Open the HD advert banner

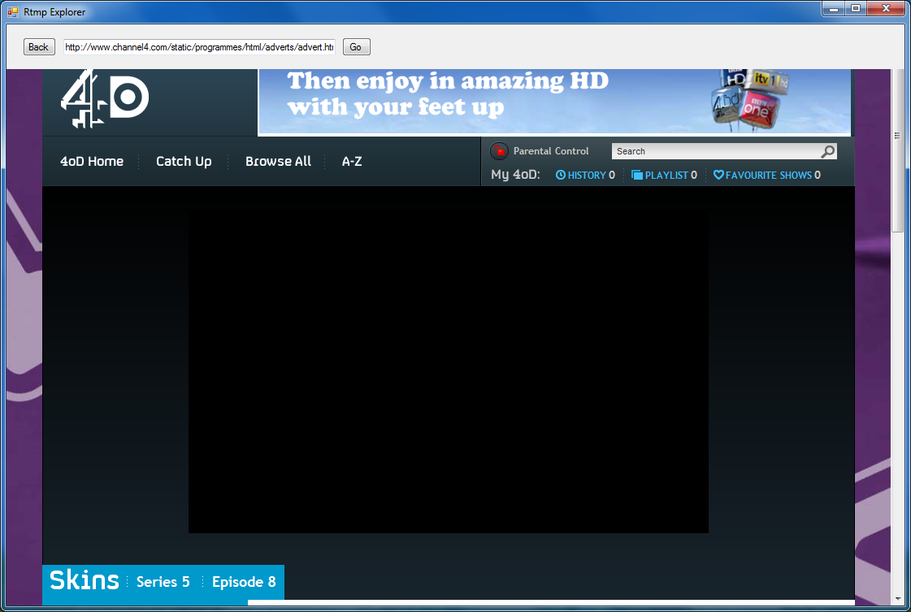tap(554, 102)
